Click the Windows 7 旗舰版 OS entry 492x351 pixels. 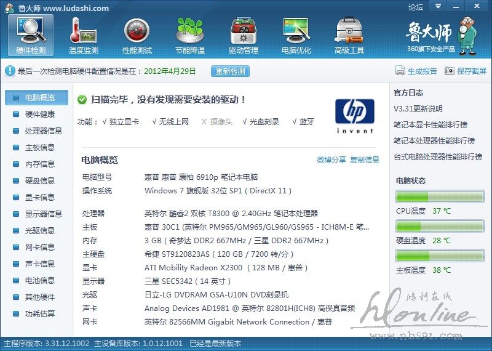218,191
